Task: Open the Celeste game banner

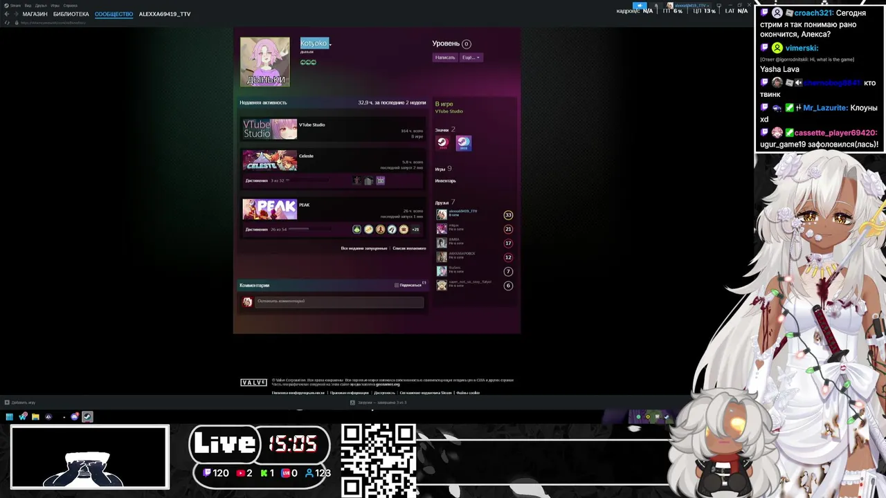Action: pos(269,160)
